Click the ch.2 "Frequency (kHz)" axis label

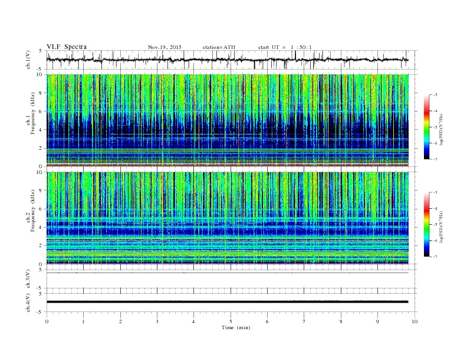click(33, 210)
